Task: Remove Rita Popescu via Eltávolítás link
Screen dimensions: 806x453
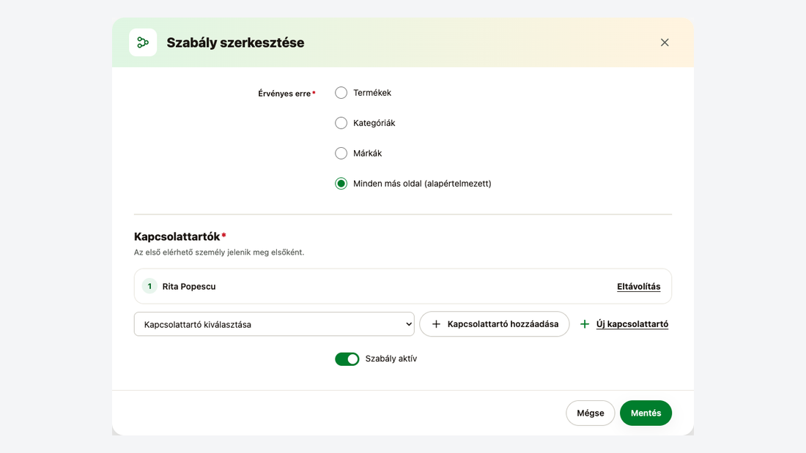Action: click(x=638, y=287)
